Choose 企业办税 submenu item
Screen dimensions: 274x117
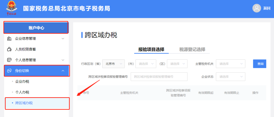[22, 81]
